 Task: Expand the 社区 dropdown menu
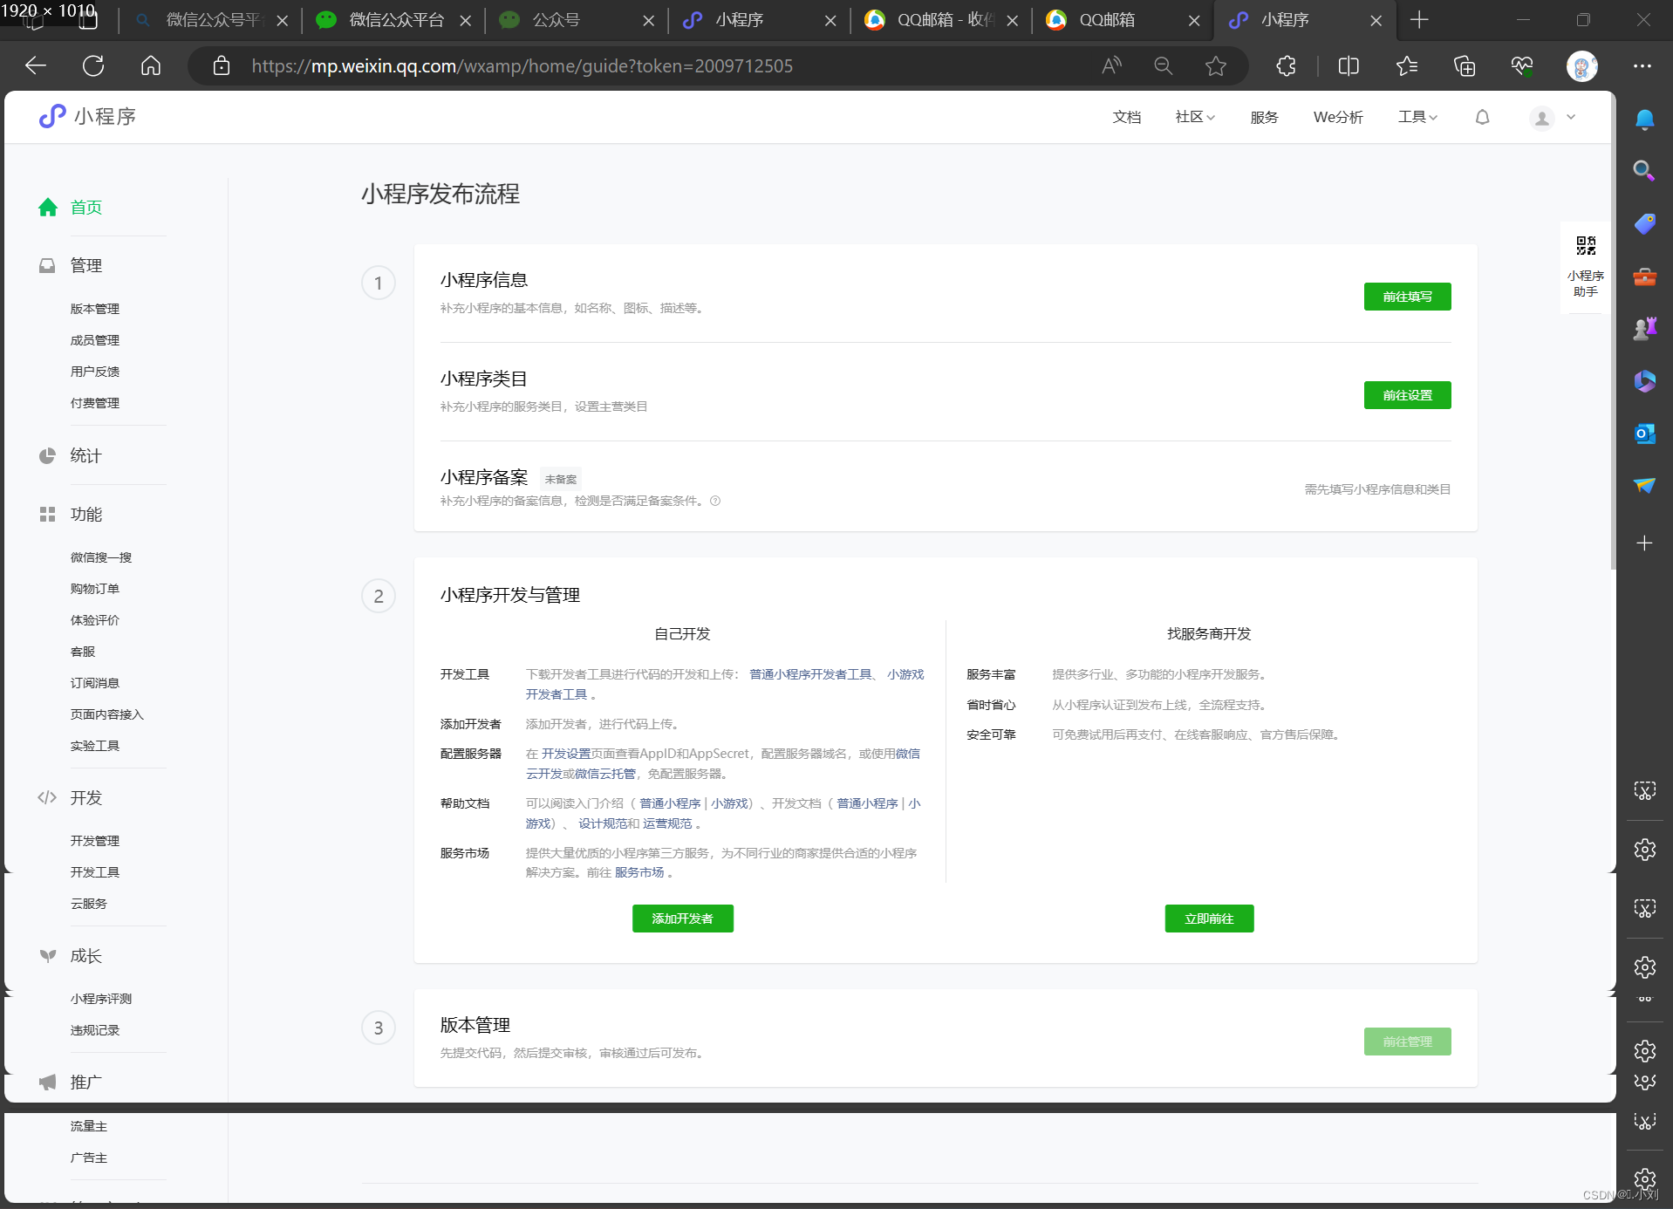coord(1194,117)
